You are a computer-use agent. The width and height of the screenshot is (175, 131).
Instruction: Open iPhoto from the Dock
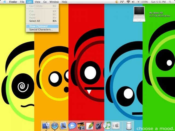pos(81,126)
